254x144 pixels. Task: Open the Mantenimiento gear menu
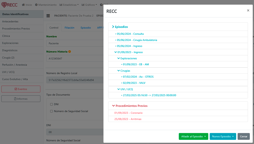click(x=45, y=5)
